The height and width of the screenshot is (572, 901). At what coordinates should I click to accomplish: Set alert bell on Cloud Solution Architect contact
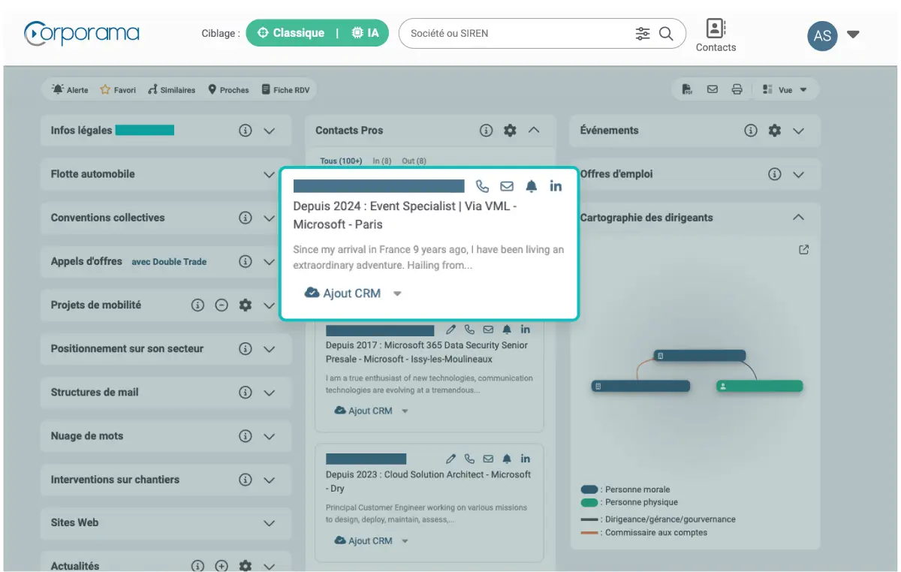click(507, 459)
